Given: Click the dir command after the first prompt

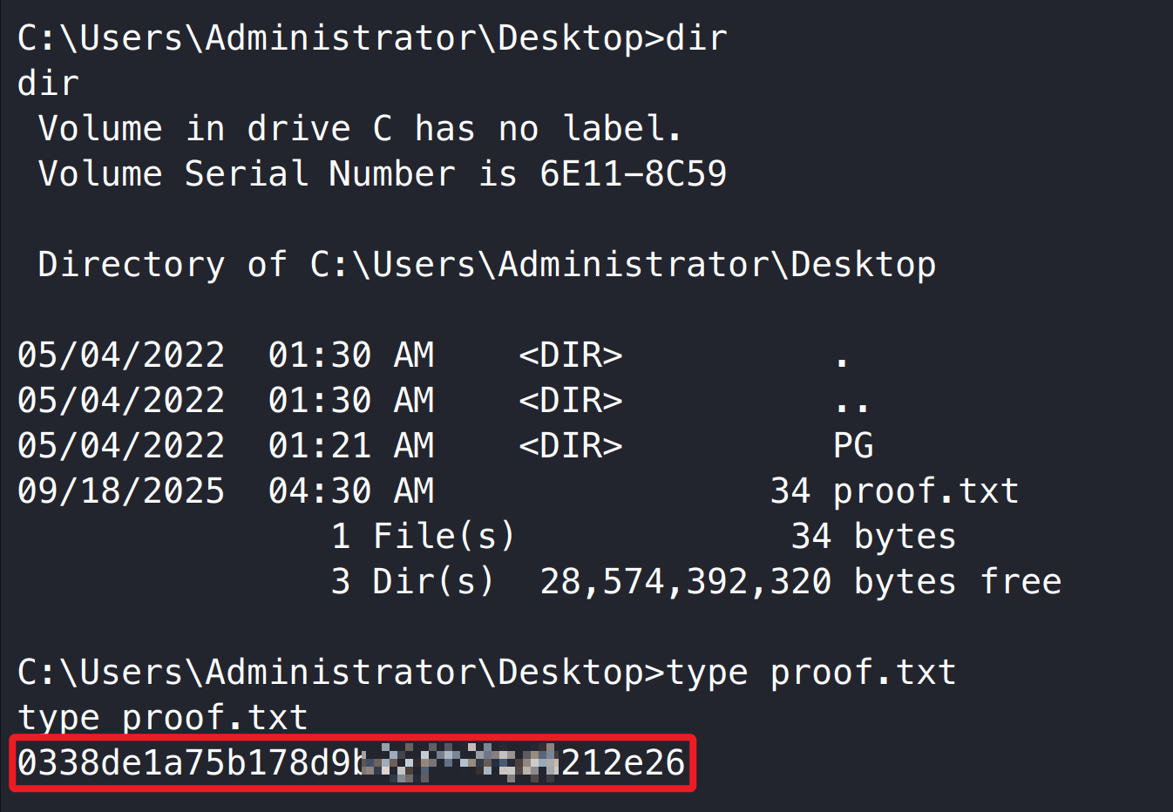Looking at the screenshot, I should (x=696, y=38).
